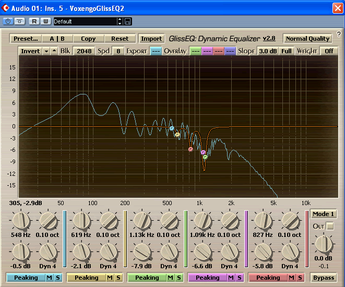Screen dimensions: 345x287
Task: Select the green band control point on curve
Action: pos(205,157)
